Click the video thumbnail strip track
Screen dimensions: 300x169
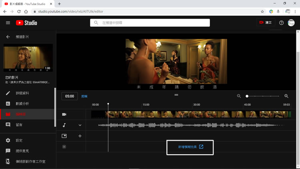191,115
